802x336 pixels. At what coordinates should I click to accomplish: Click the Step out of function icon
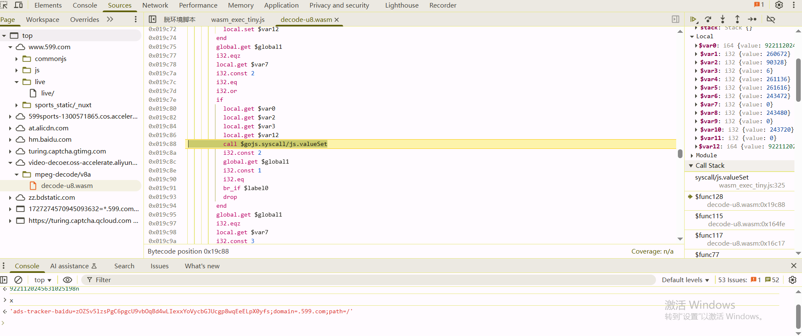[737, 19]
